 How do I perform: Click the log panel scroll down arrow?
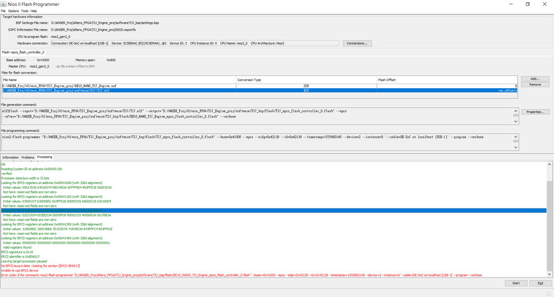click(550, 274)
